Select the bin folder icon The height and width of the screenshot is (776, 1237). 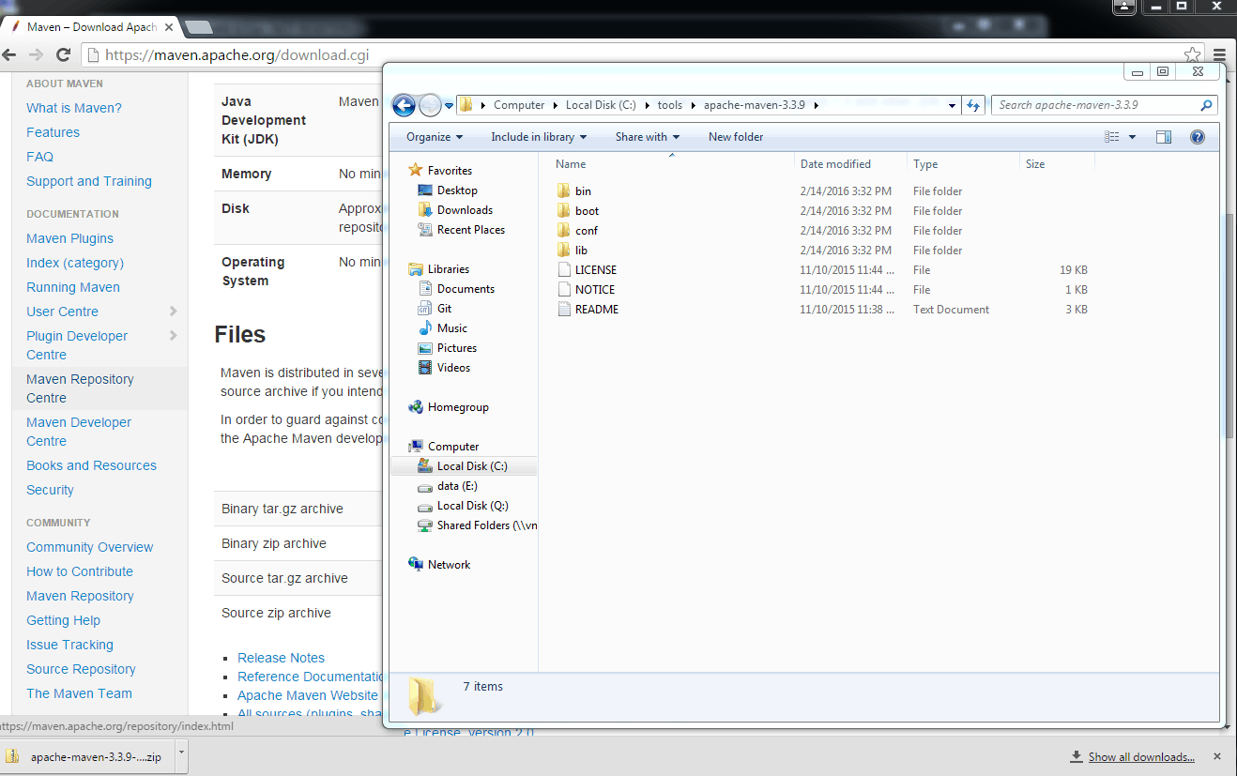tap(563, 190)
